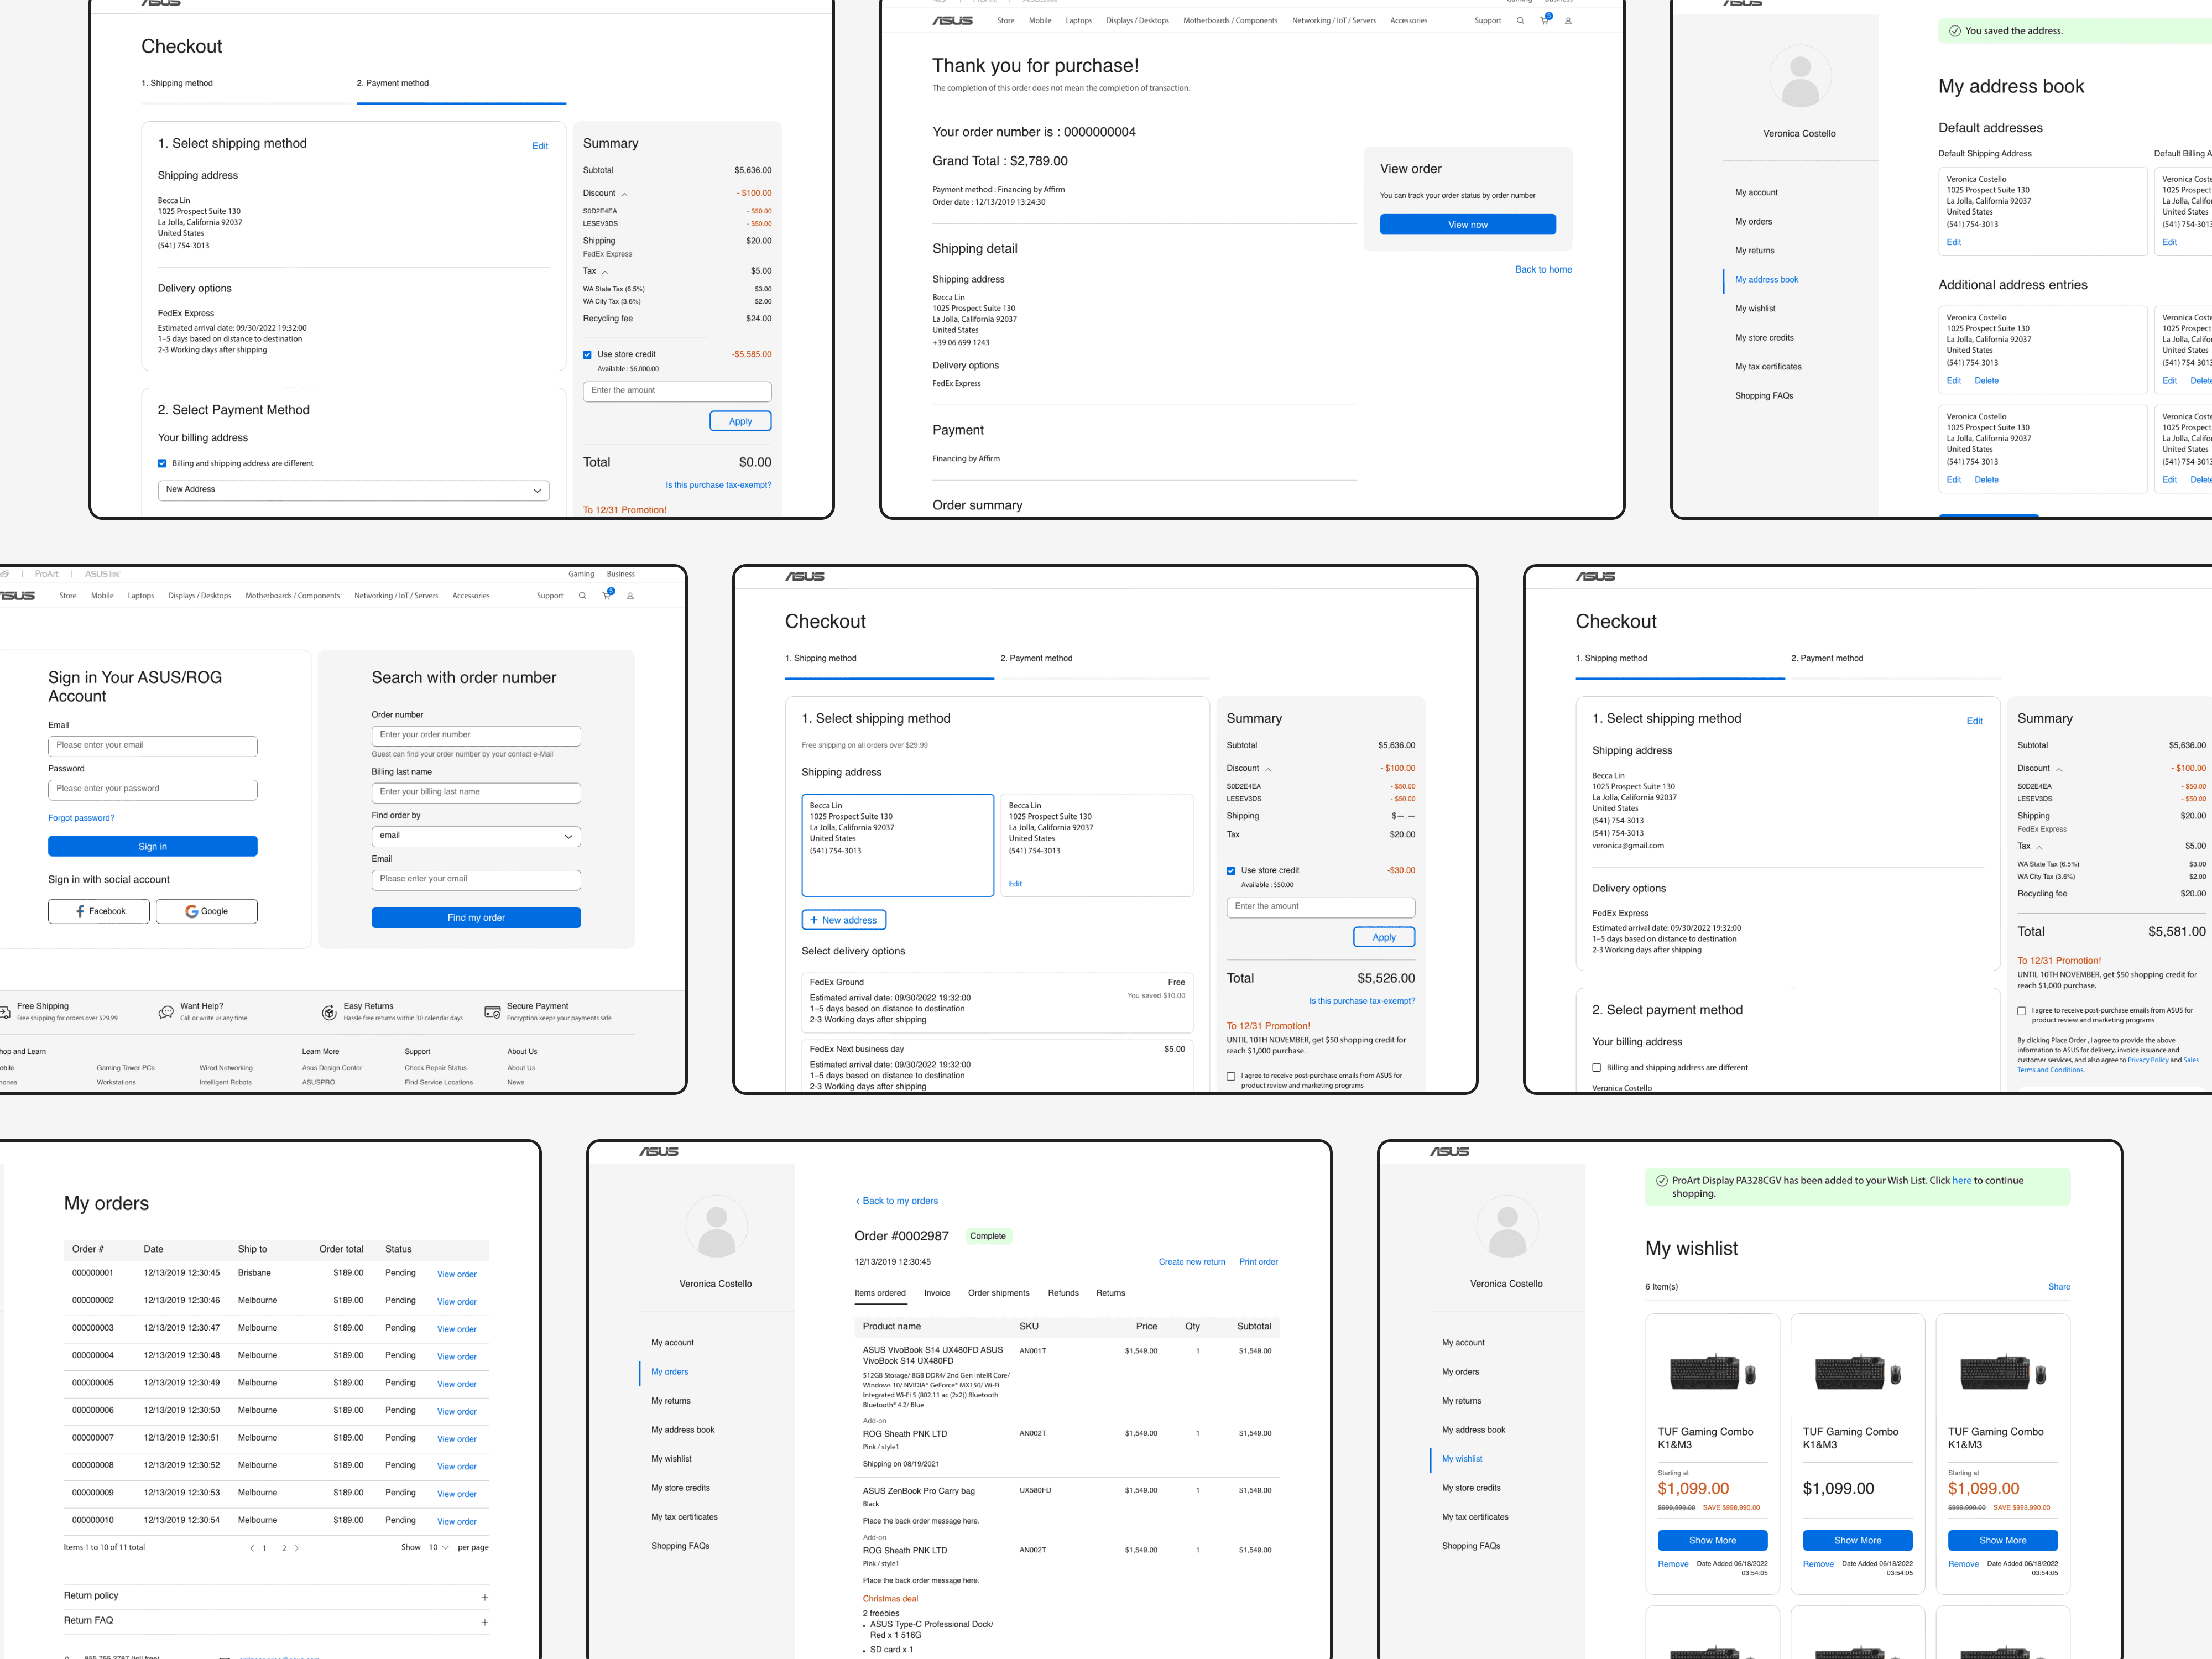
Task: Sign in with Facebook button
Action: [99, 911]
